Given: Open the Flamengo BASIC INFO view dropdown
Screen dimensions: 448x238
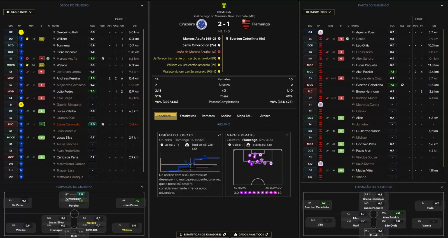Looking at the screenshot, I should [x=318, y=12].
